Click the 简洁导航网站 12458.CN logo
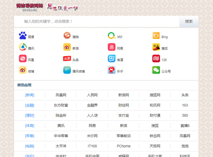This screenshot has width=213, height=157. coord(30,7)
